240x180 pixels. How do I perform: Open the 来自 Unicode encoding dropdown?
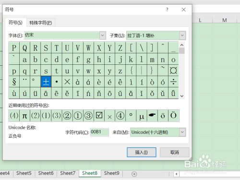pos(182,132)
